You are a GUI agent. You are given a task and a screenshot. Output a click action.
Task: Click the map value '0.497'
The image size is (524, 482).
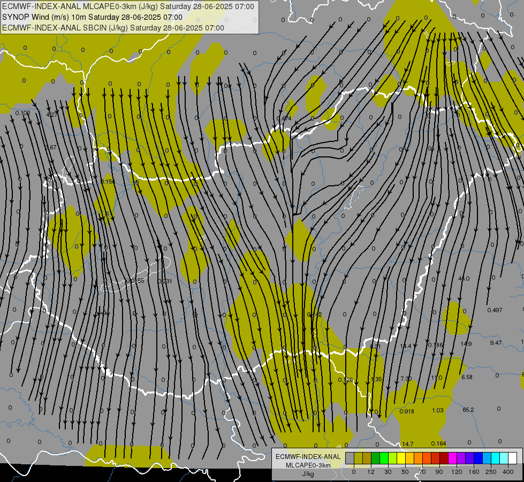495,310
